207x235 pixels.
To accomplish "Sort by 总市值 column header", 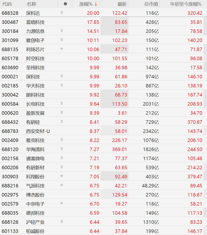I will [151, 4].
